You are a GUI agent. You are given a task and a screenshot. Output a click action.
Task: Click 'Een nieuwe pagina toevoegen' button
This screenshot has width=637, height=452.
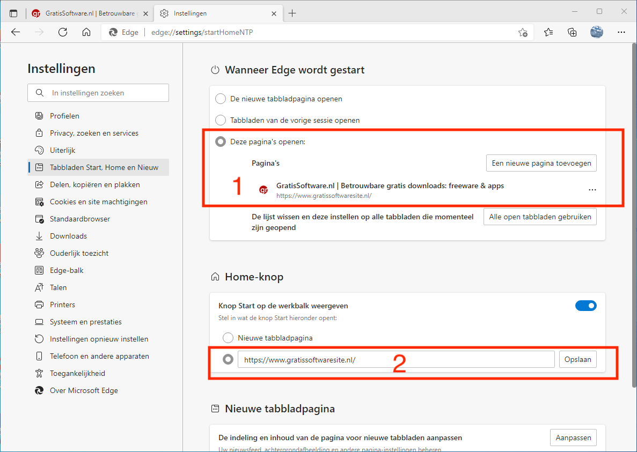click(x=541, y=163)
